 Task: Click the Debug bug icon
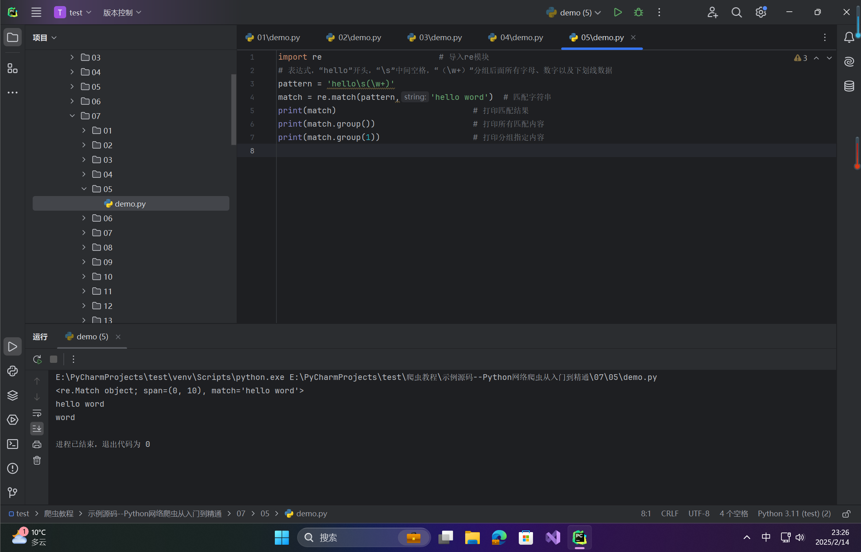(x=638, y=13)
